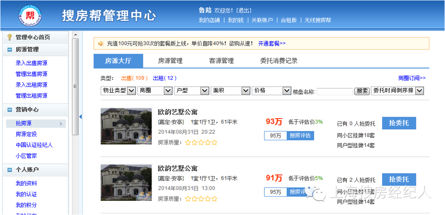The image size is (445, 215).
Task: Open thumbnail of 93万 欧韵艺墅公寓 listing
Action: pyautogui.click(x=126, y=126)
